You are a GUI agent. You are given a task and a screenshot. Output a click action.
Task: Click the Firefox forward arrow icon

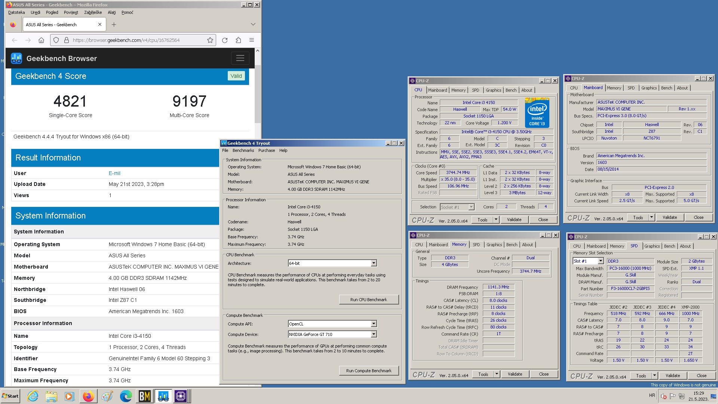(28, 40)
